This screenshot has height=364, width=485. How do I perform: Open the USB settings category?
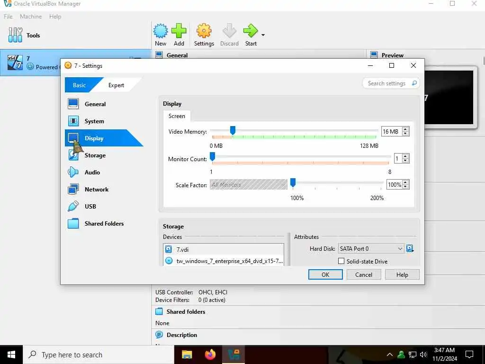[90, 206]
